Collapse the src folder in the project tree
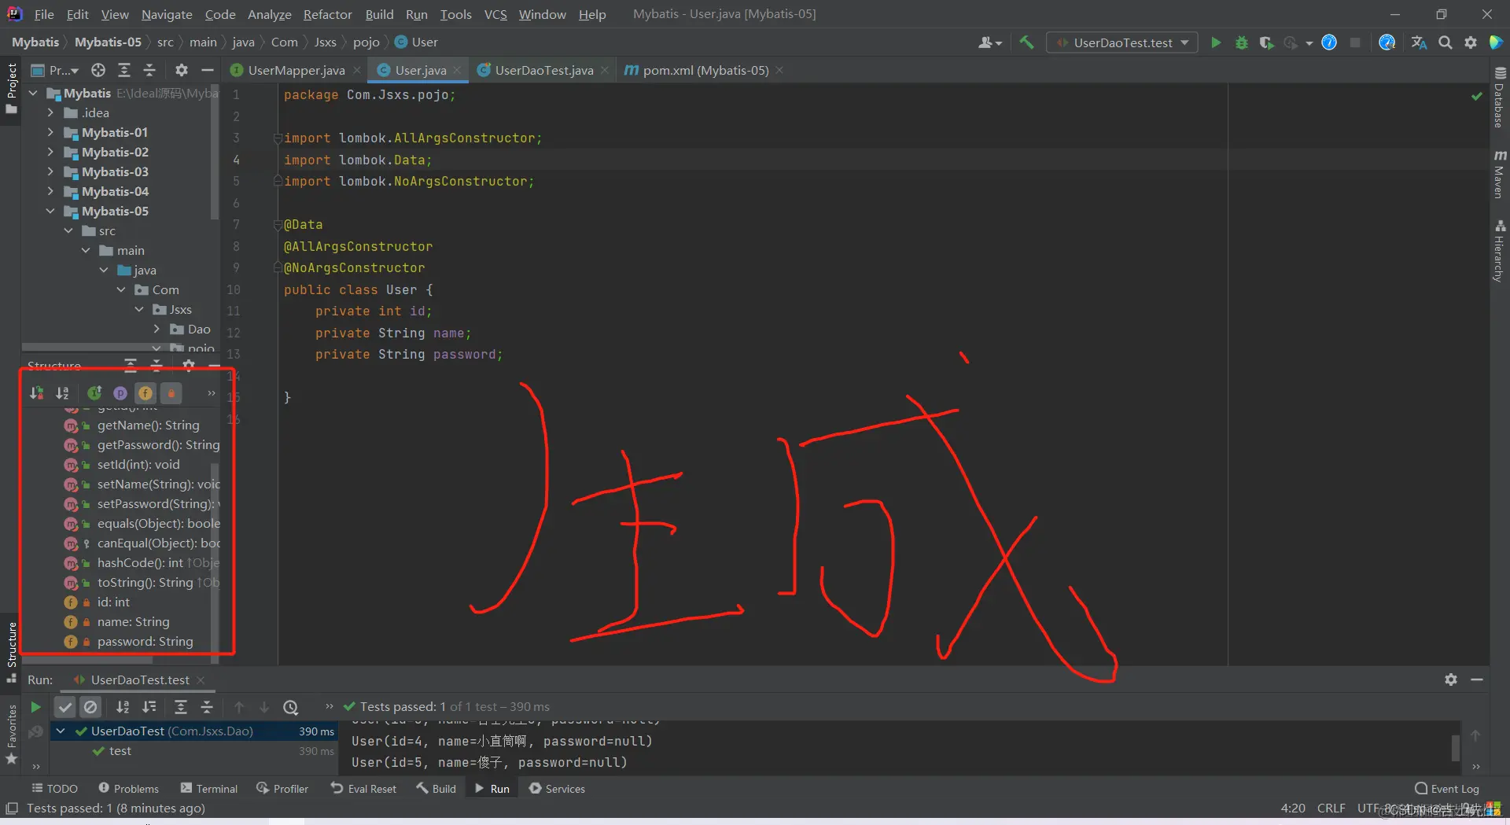The image size is (1510, 825). pos(69,230)
